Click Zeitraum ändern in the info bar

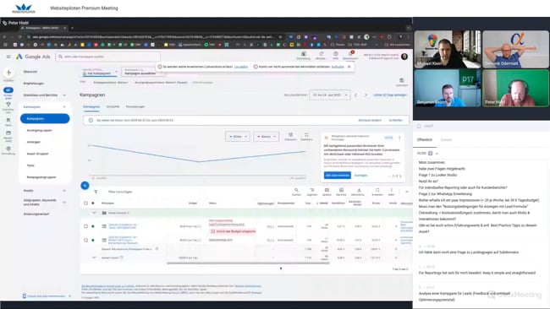click(x=370, y=120)
